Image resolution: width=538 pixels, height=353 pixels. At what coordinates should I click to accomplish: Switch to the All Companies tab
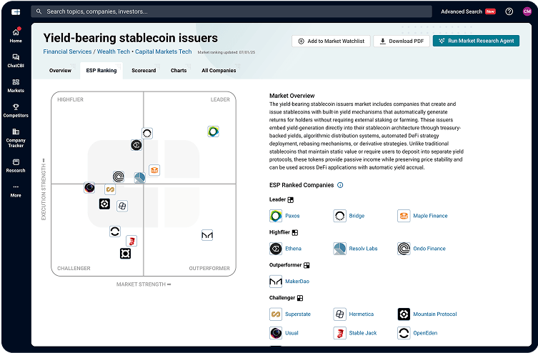[219, 71]
